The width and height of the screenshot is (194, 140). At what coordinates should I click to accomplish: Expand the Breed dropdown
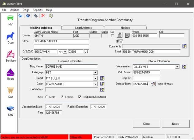(95, 78)
